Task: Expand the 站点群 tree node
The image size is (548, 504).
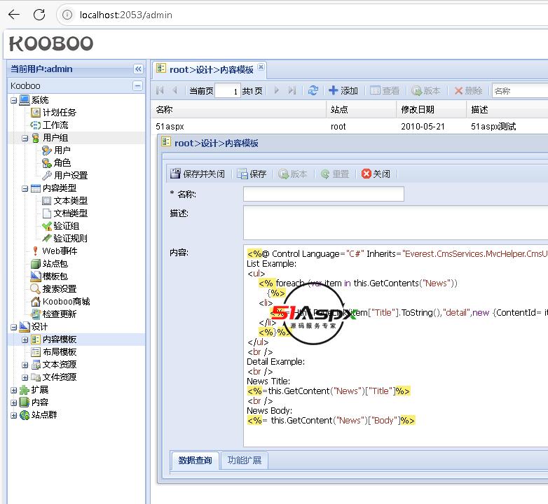Action: point(13,415)
